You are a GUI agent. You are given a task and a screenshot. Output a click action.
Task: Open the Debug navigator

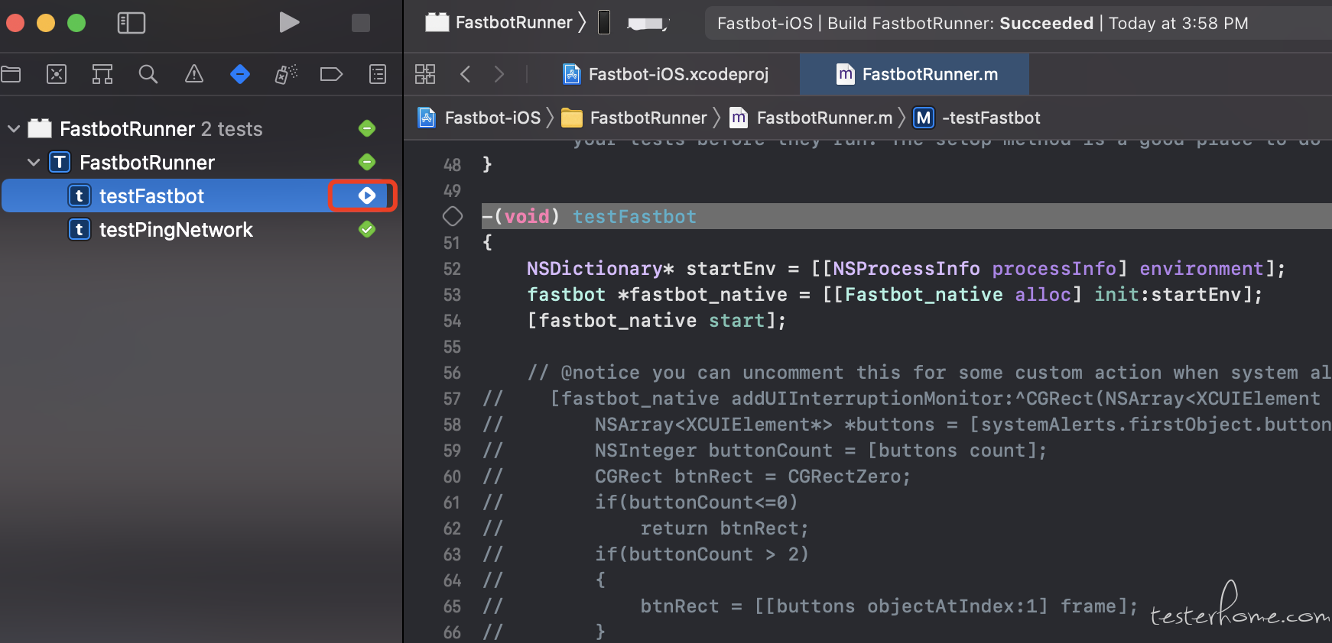286,74
